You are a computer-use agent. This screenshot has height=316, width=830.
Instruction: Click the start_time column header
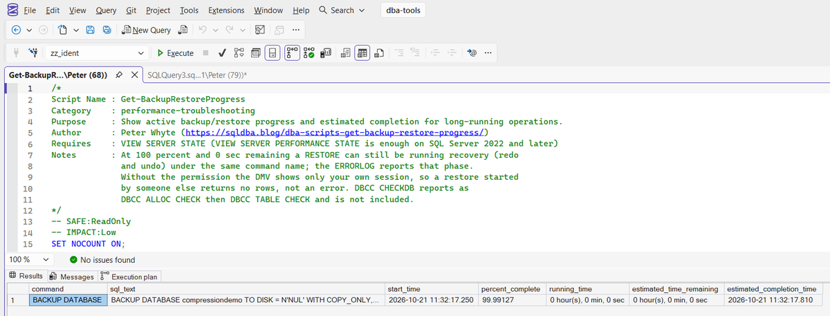click(431, 288)
